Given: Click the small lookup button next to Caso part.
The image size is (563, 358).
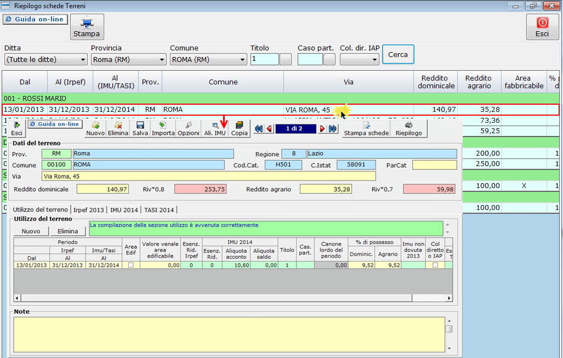Looking at the screenshot, I should click(329, 59).
